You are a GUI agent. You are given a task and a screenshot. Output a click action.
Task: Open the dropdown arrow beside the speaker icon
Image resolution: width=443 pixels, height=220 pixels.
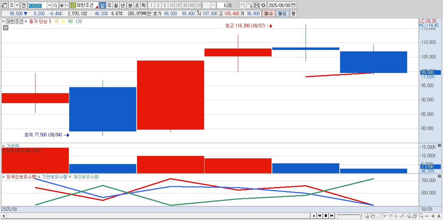pos(67,5)
